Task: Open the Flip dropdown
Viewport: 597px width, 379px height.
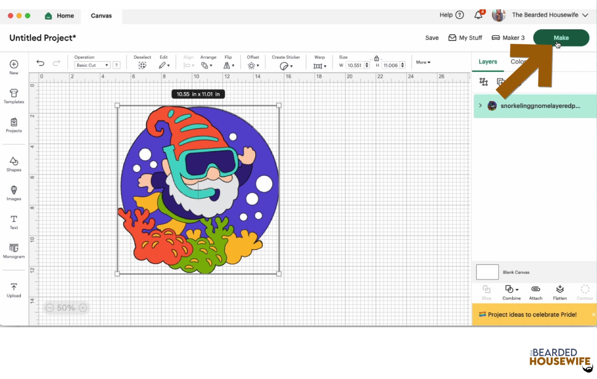Action: coord(229,65)
